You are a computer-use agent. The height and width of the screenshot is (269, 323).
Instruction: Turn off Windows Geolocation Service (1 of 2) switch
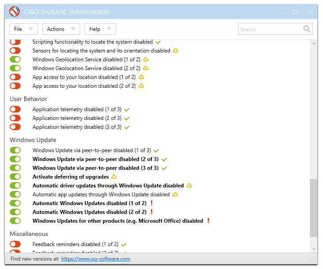click(x=15, y=59)
